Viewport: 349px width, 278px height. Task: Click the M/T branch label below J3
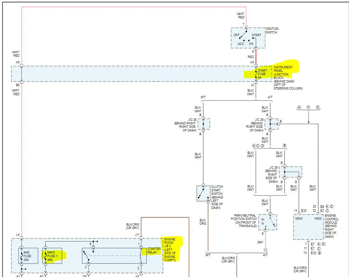203,97
